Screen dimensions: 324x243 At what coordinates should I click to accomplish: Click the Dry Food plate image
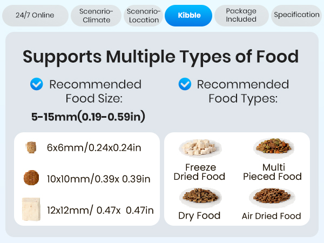point(199,197)
